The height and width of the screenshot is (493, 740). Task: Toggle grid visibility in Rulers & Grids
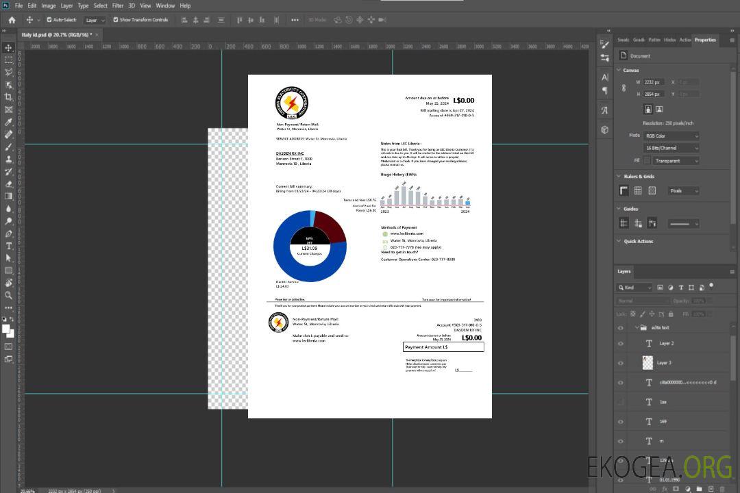pyautogui.click(x=638, y=190)
